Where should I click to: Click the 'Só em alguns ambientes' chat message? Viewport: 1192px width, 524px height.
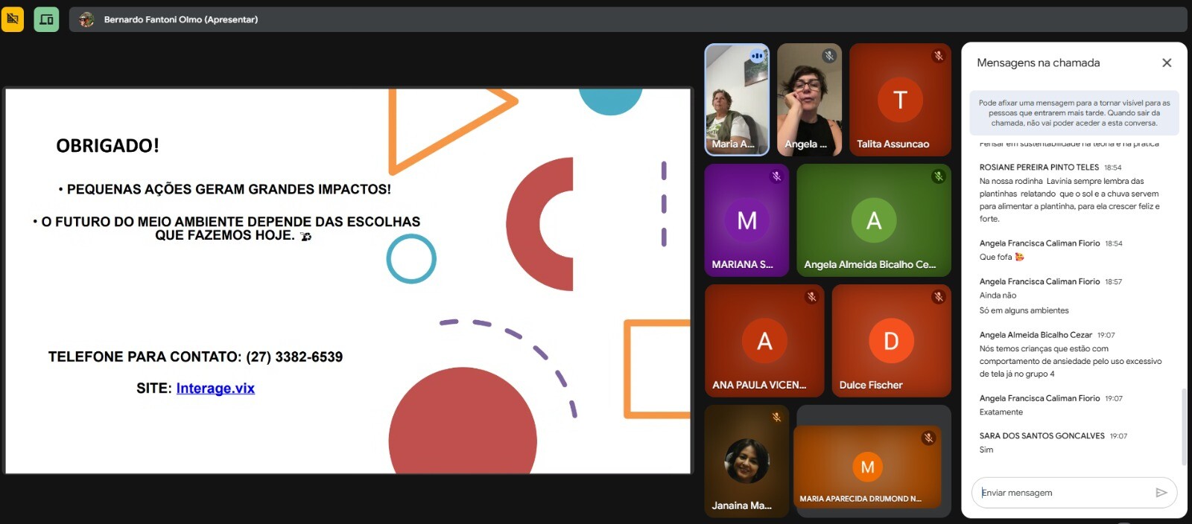(1024, 310)
